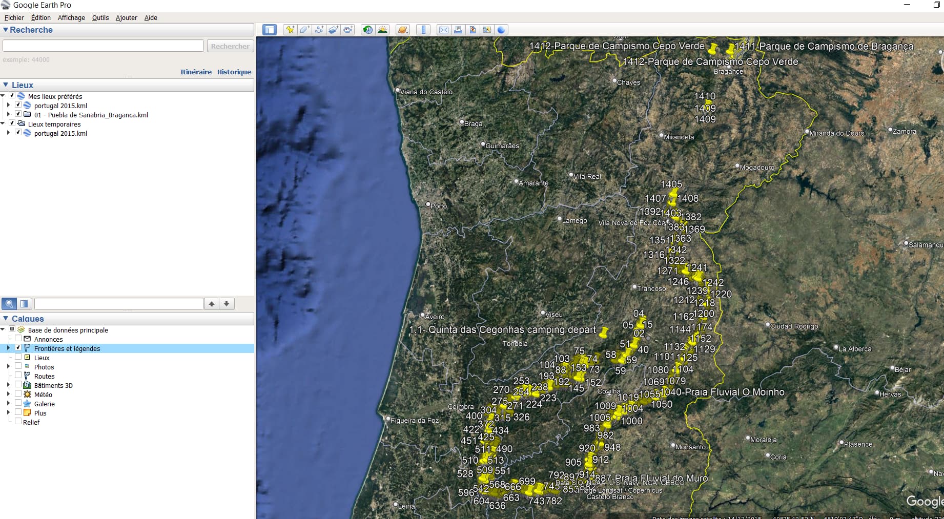Open the Aide menu
This screenshot has height=519, width=944.
coord(151,17)
